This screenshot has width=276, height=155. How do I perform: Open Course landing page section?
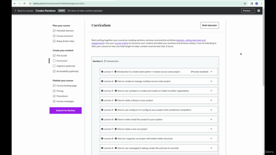[66, 86]
